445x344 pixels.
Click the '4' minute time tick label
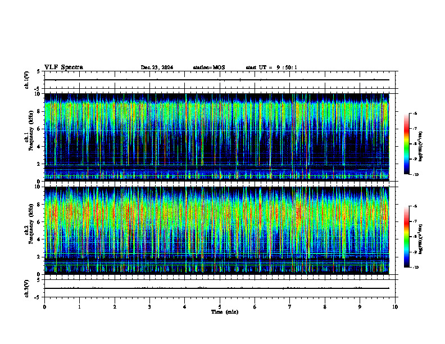tap(185, 307)
